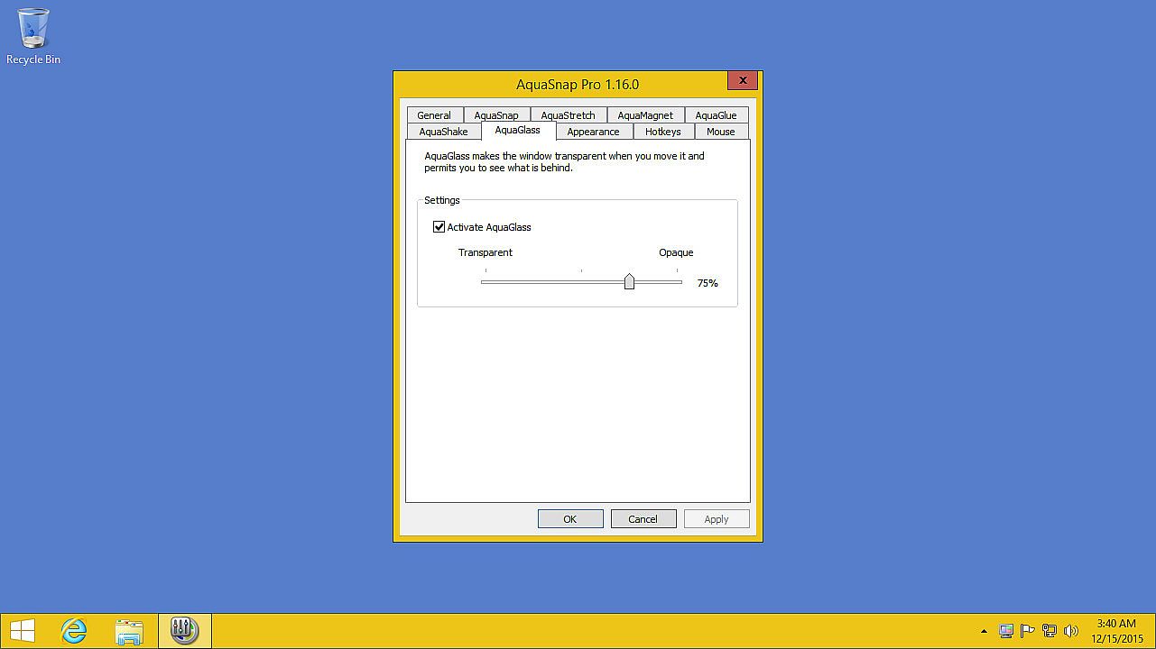Switch to the Hotkeys tab
Viewport: 1156px width, 649px height.
point(663,132)
